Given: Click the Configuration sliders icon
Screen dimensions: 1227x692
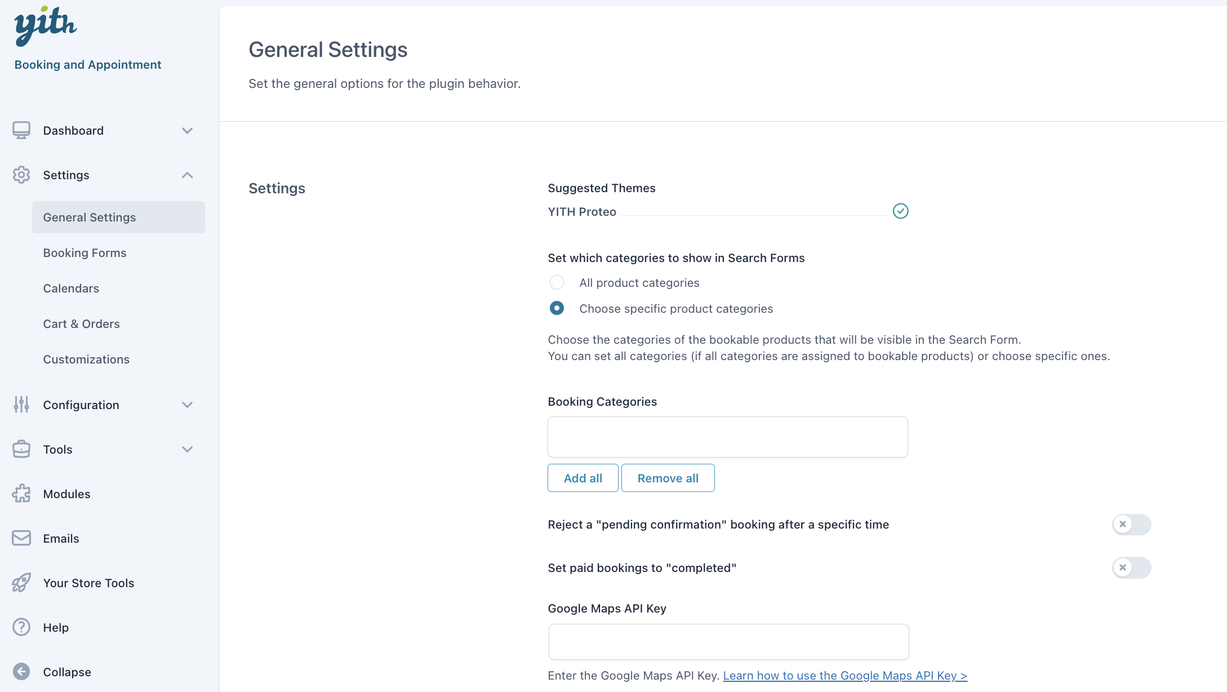Looking at the screenshot, I should pos(21,405).
